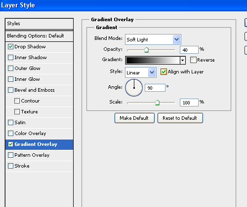Select the Styles list entry
Screen dimensions: 247x207
click(39, 24)
